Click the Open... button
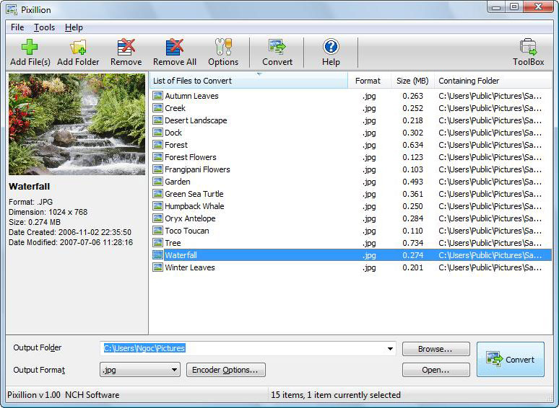Viewport: 559px width, 408px height. 435,370
